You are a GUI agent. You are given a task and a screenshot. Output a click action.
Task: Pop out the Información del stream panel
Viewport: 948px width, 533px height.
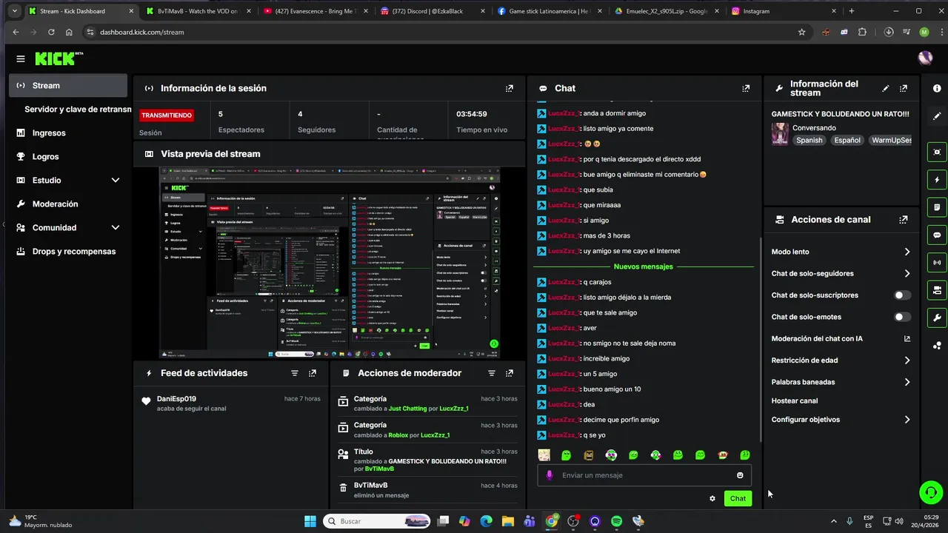(x=904, y=88)
